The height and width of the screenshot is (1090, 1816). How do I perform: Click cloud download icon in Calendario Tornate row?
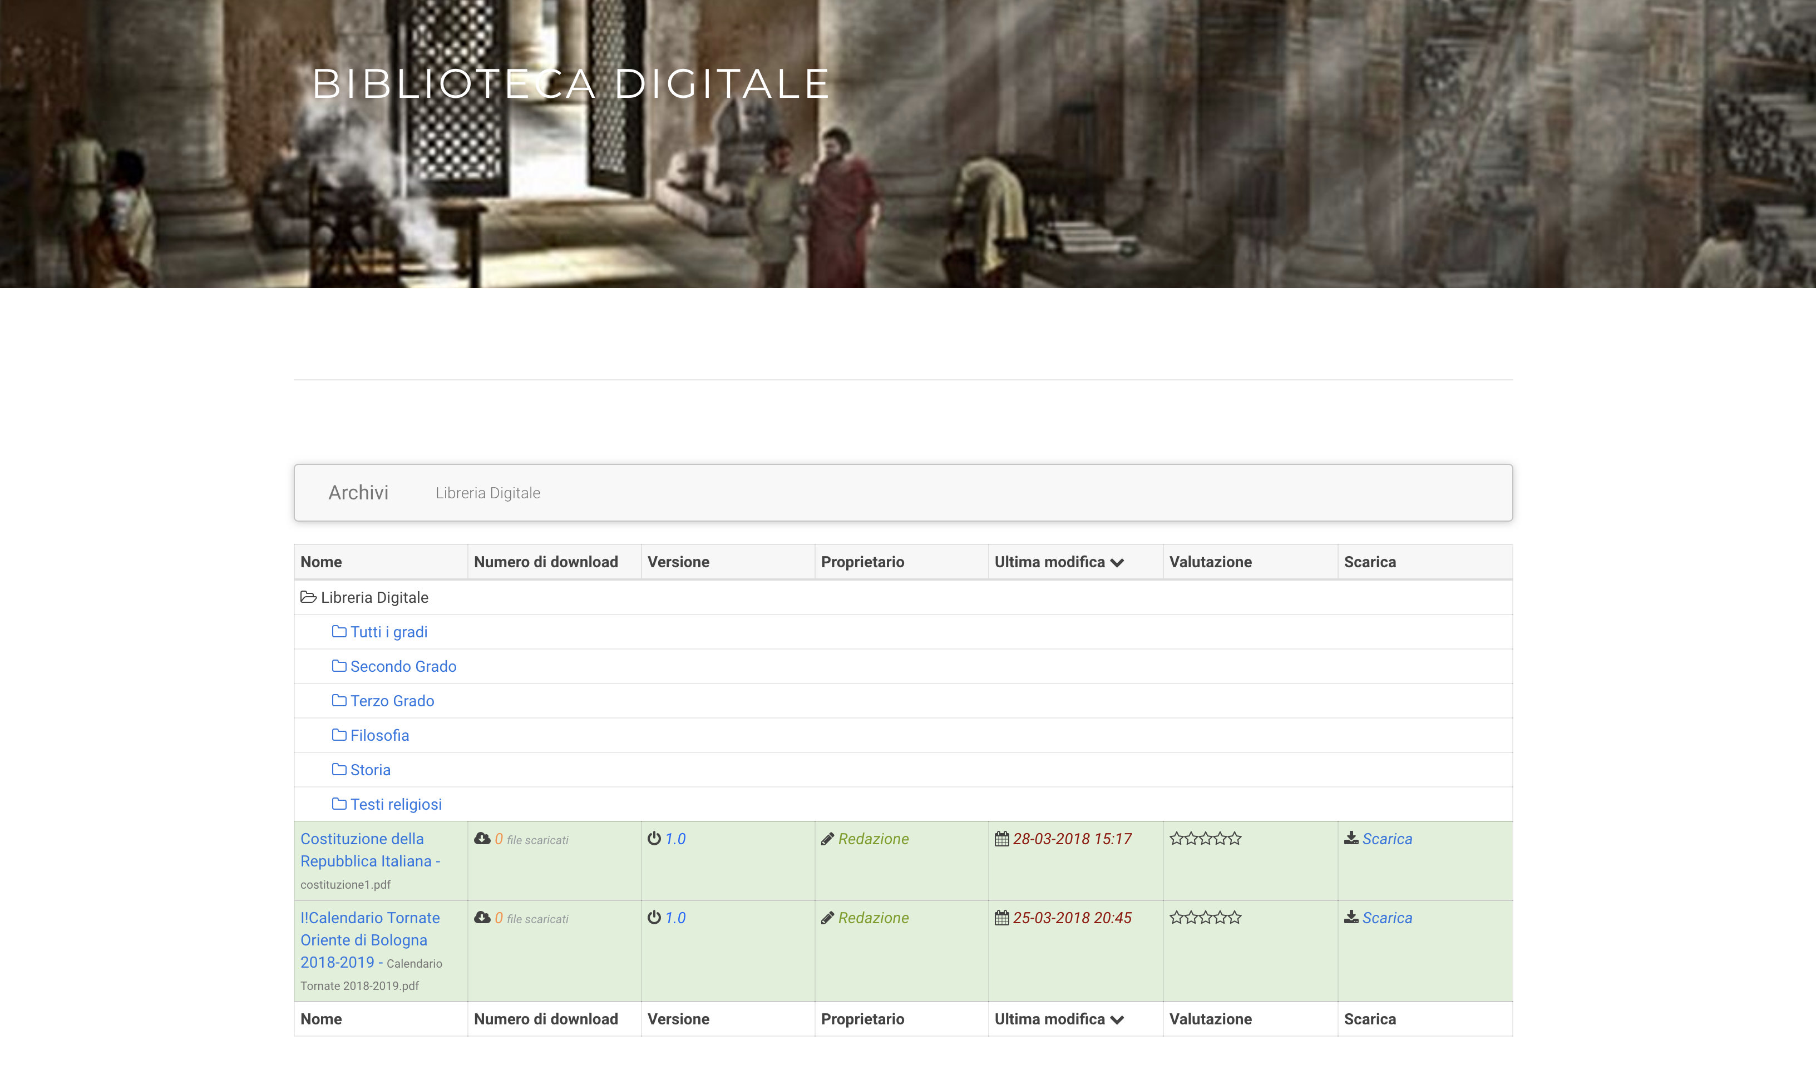[482, 918]
